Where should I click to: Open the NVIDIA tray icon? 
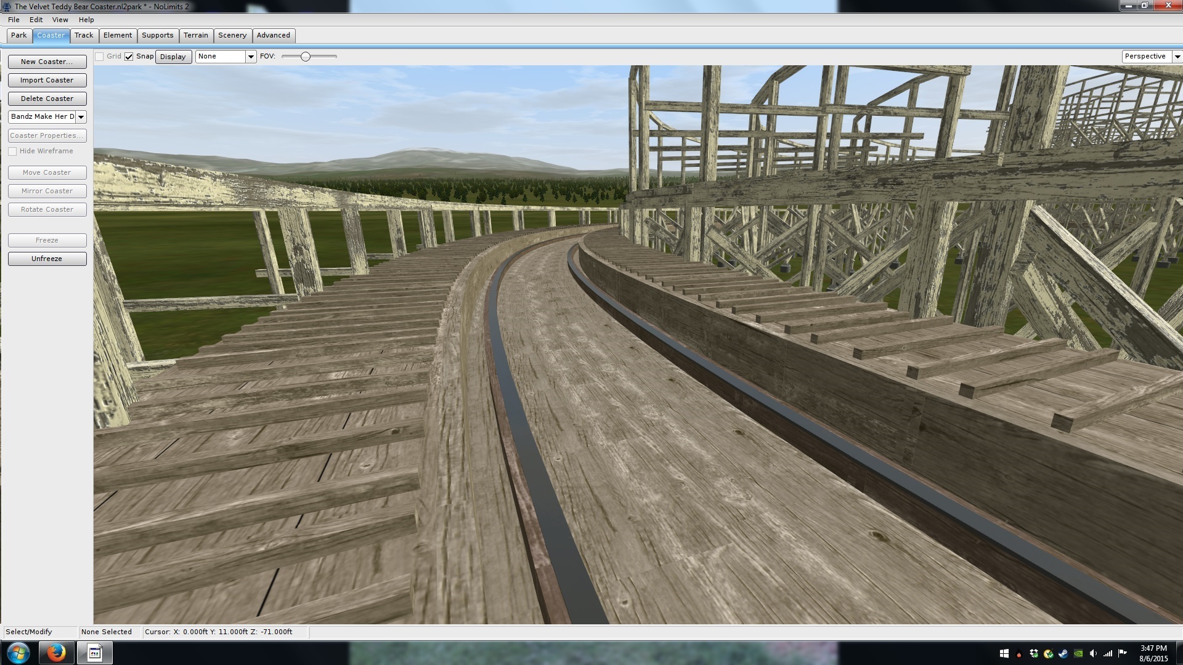click(1078, 653)
